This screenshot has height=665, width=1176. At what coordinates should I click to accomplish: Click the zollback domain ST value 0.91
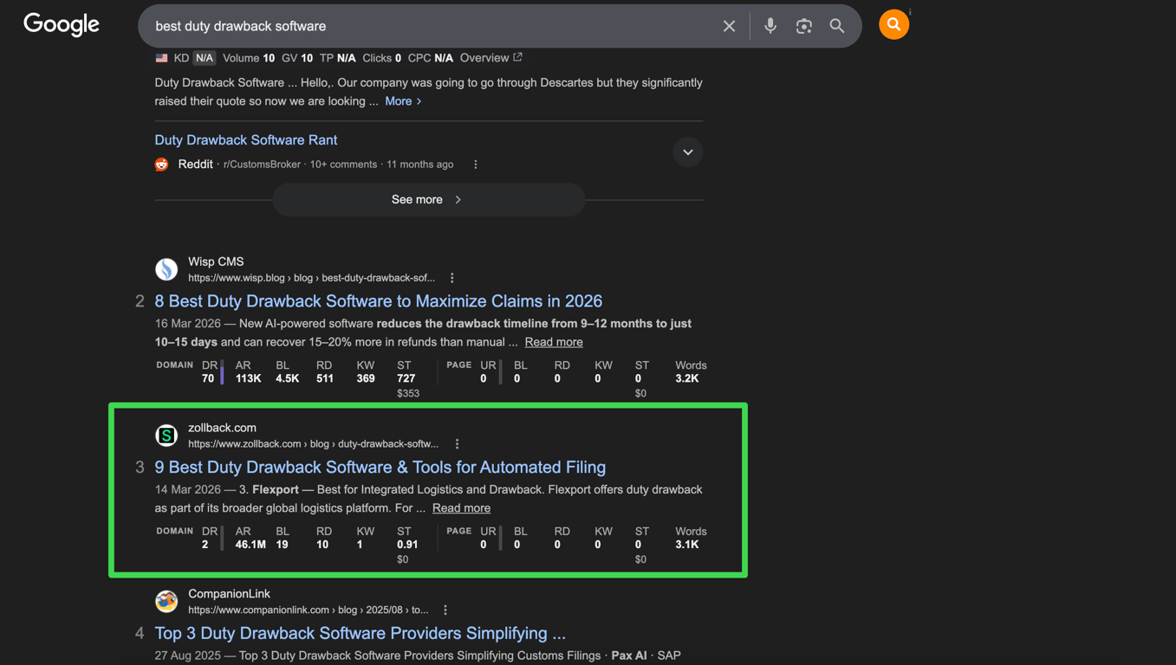407,545
